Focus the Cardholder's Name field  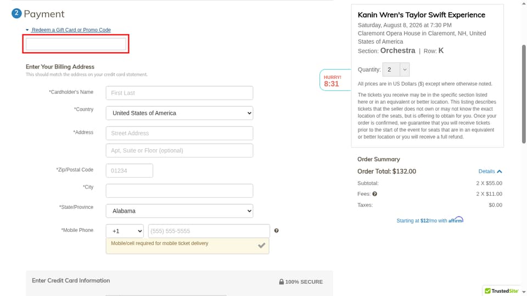(x=179, y=93)
